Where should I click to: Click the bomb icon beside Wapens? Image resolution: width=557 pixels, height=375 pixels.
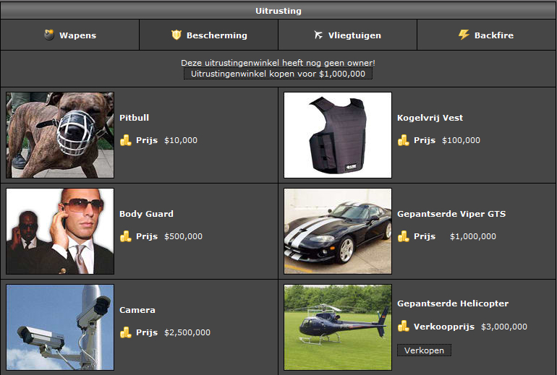[x=49, y=35]
